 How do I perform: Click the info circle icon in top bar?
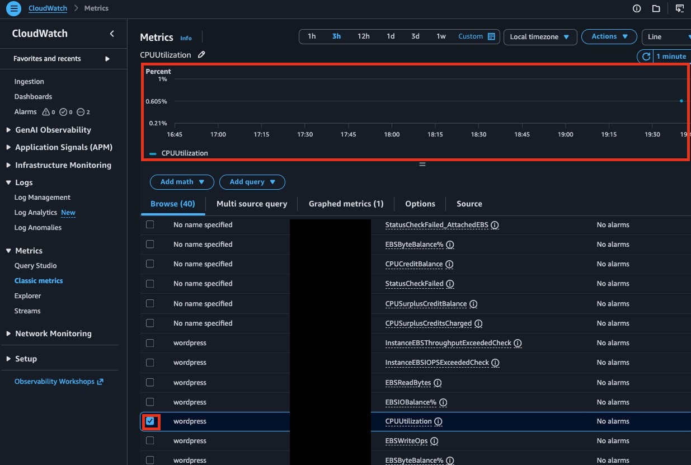pyautogui.click(x=637, y=8)
